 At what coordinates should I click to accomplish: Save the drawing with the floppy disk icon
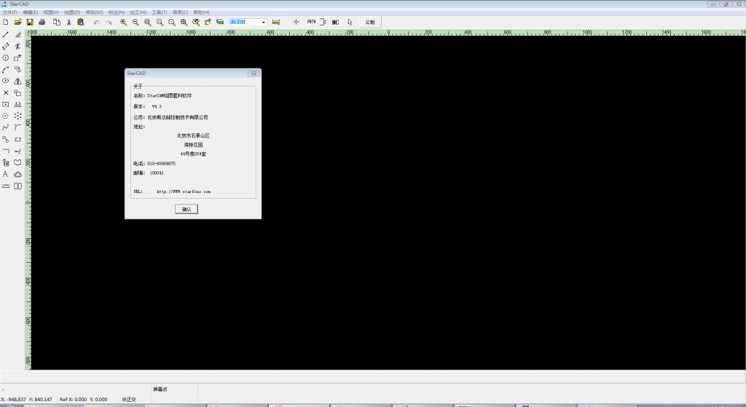pos(29,22)
